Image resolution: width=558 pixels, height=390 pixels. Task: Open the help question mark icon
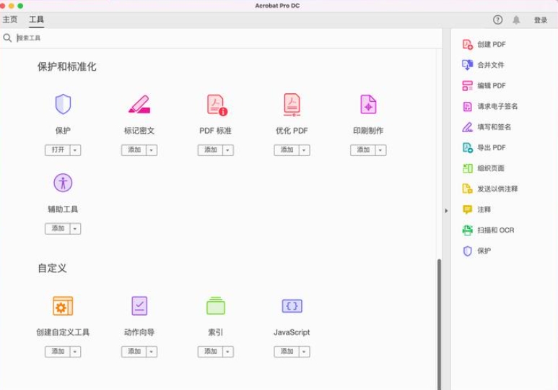click(x=497, y=19)
